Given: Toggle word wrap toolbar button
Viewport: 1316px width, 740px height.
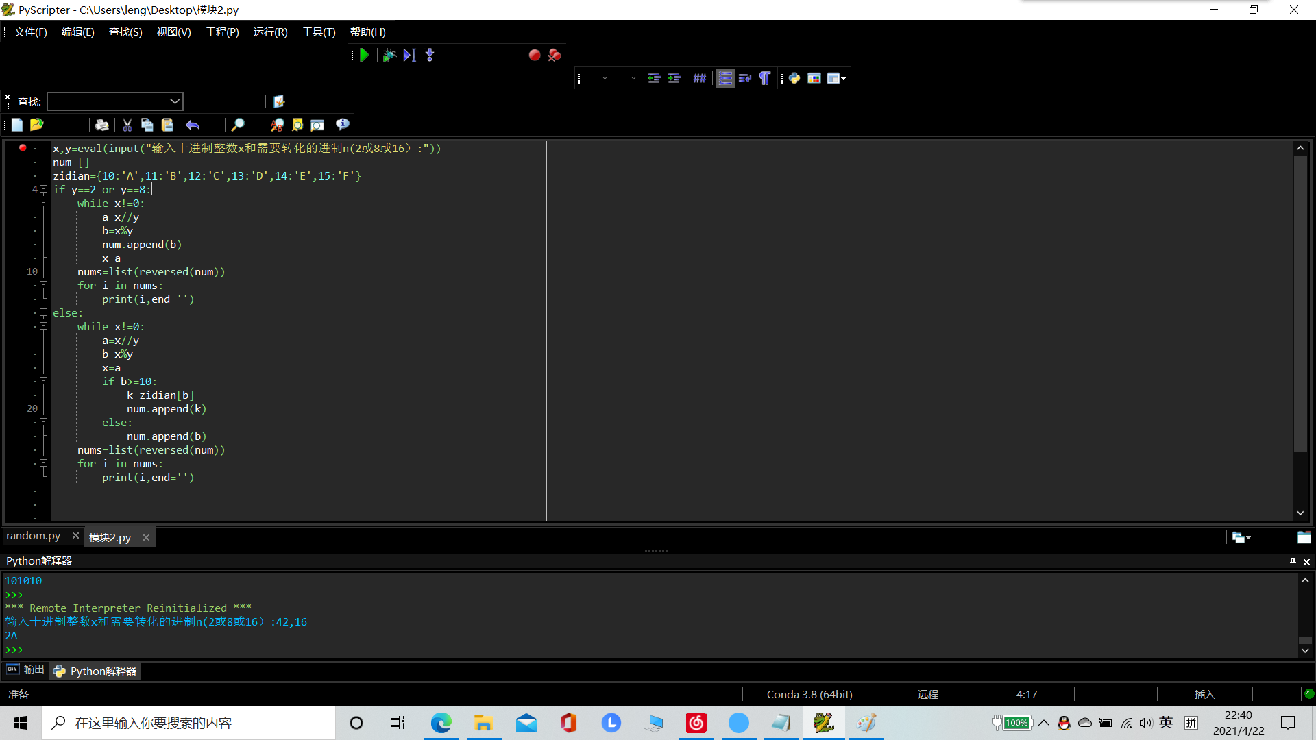Looking at the screenshot, I should [745, 78].
